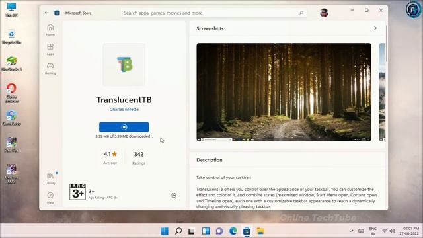Go back with the Store back arrow

pos(47,13)
